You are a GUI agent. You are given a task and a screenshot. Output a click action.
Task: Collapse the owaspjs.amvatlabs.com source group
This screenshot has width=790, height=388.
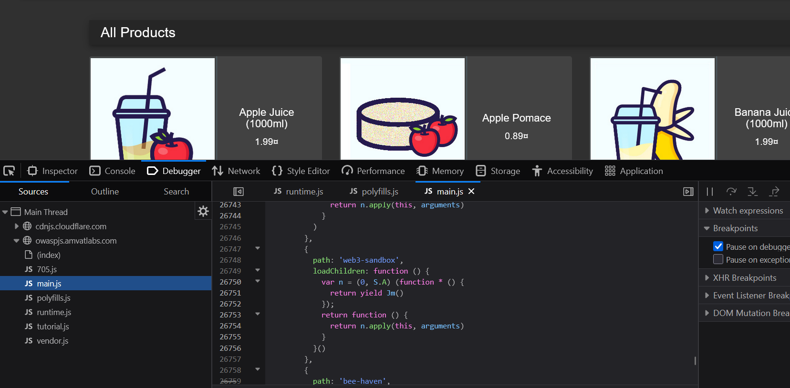click(17, 241)
